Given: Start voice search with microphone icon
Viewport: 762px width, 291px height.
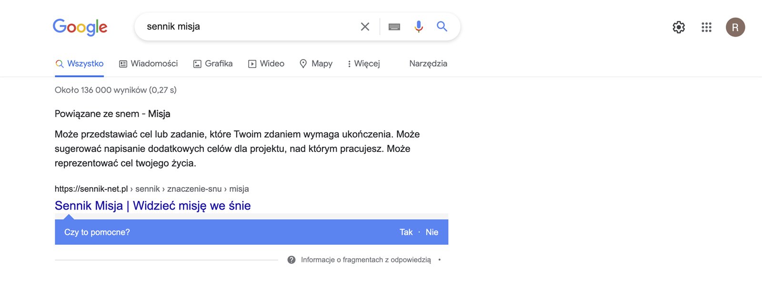Looking at the screenshot, I should coord(419,27).
